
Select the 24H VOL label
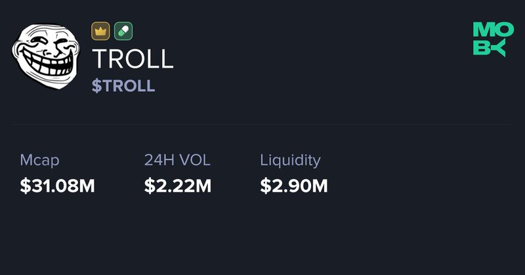pyautogui.click(x=177, y=160)
